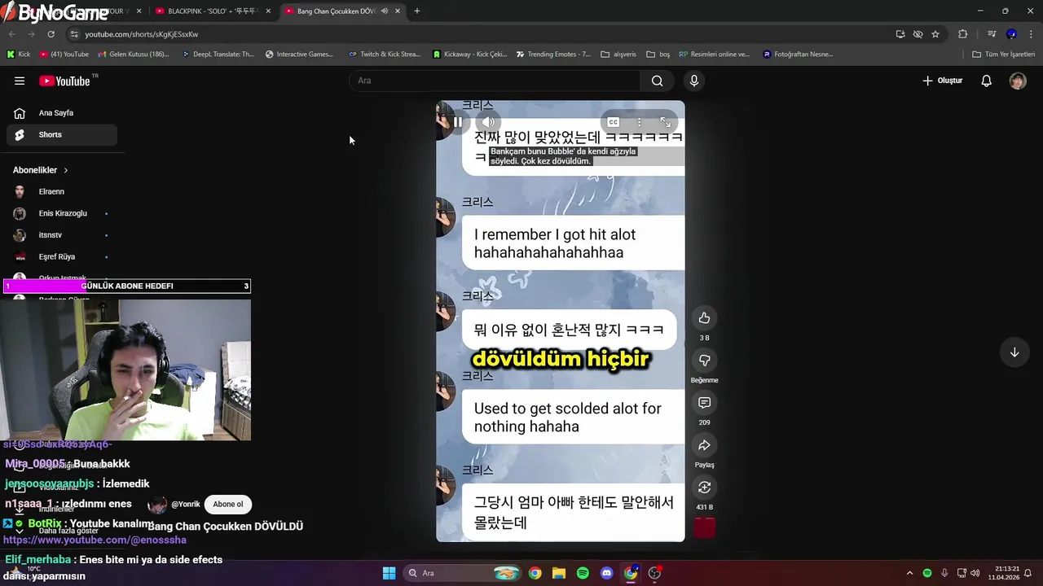This screenshot has height=586, width=1043.
Task: Go back in browser history
Action: [12, 34]
